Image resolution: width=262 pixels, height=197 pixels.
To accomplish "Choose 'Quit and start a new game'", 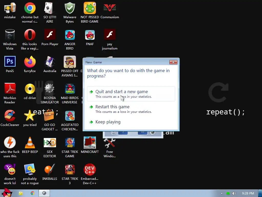I will coord(131,94).
